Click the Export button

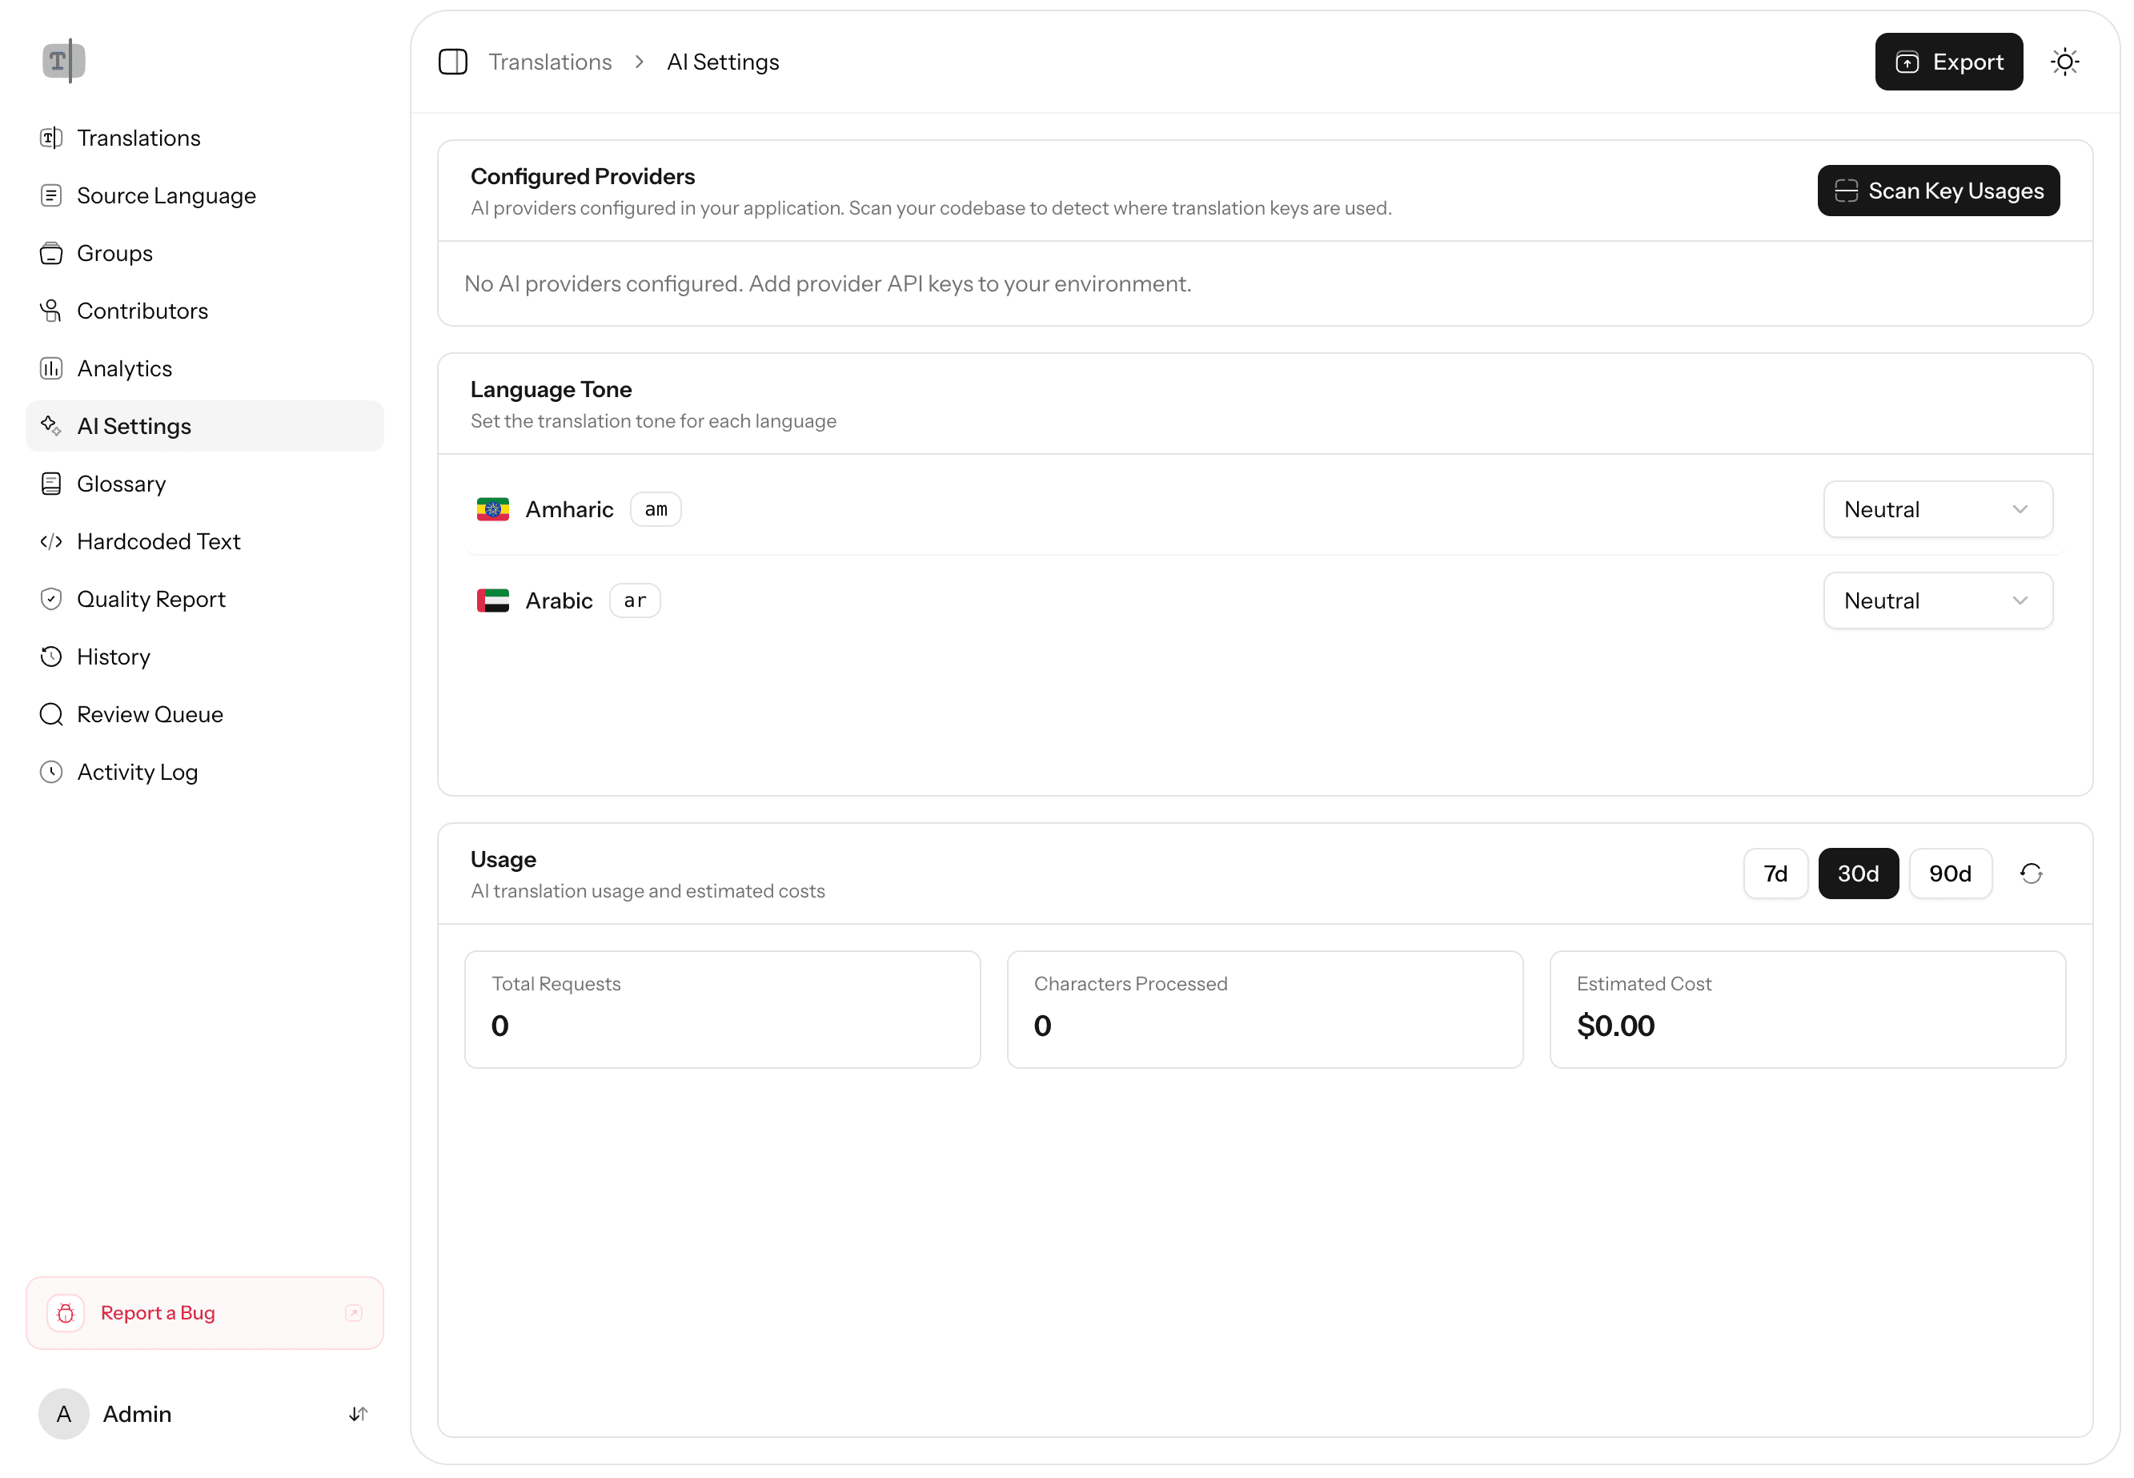tap(1948, 61)
